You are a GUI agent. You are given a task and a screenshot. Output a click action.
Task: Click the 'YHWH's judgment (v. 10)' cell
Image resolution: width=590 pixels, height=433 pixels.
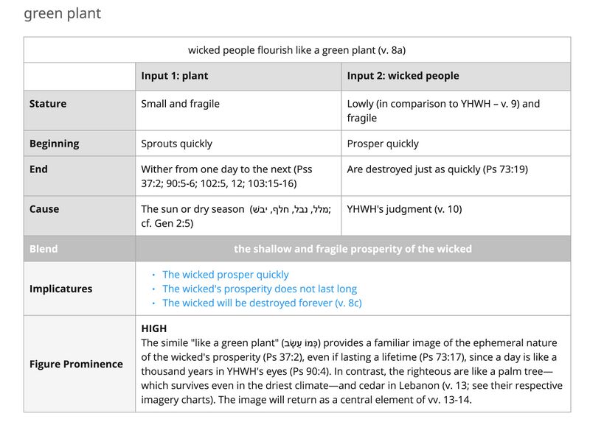(x=456, y=216)
